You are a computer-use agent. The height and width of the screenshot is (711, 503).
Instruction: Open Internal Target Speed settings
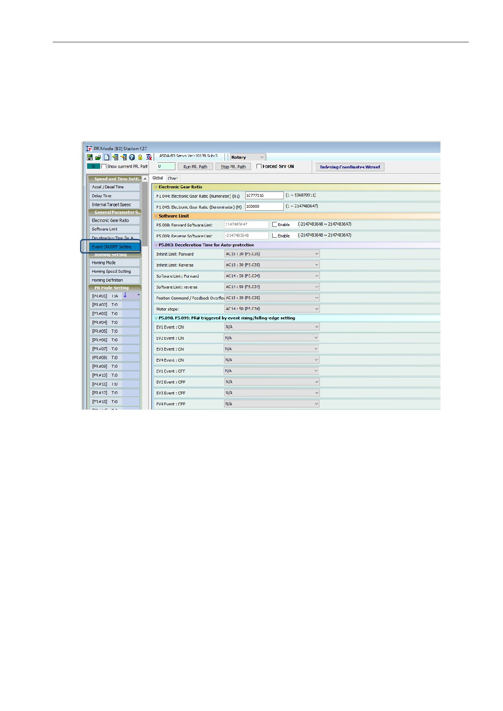(114, 205)
